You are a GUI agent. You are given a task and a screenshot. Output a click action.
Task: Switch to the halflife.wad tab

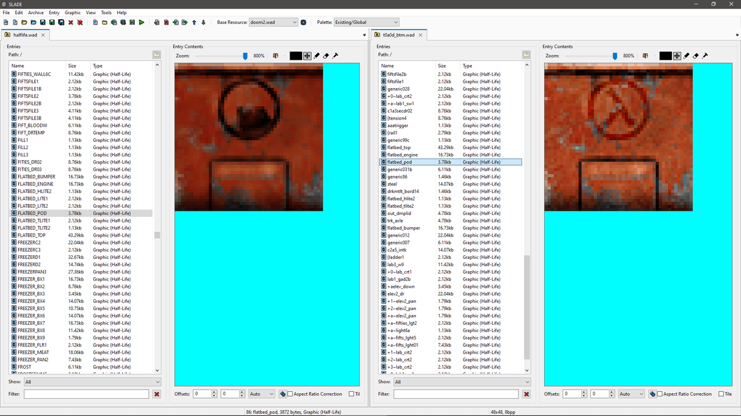coord(25,35)
